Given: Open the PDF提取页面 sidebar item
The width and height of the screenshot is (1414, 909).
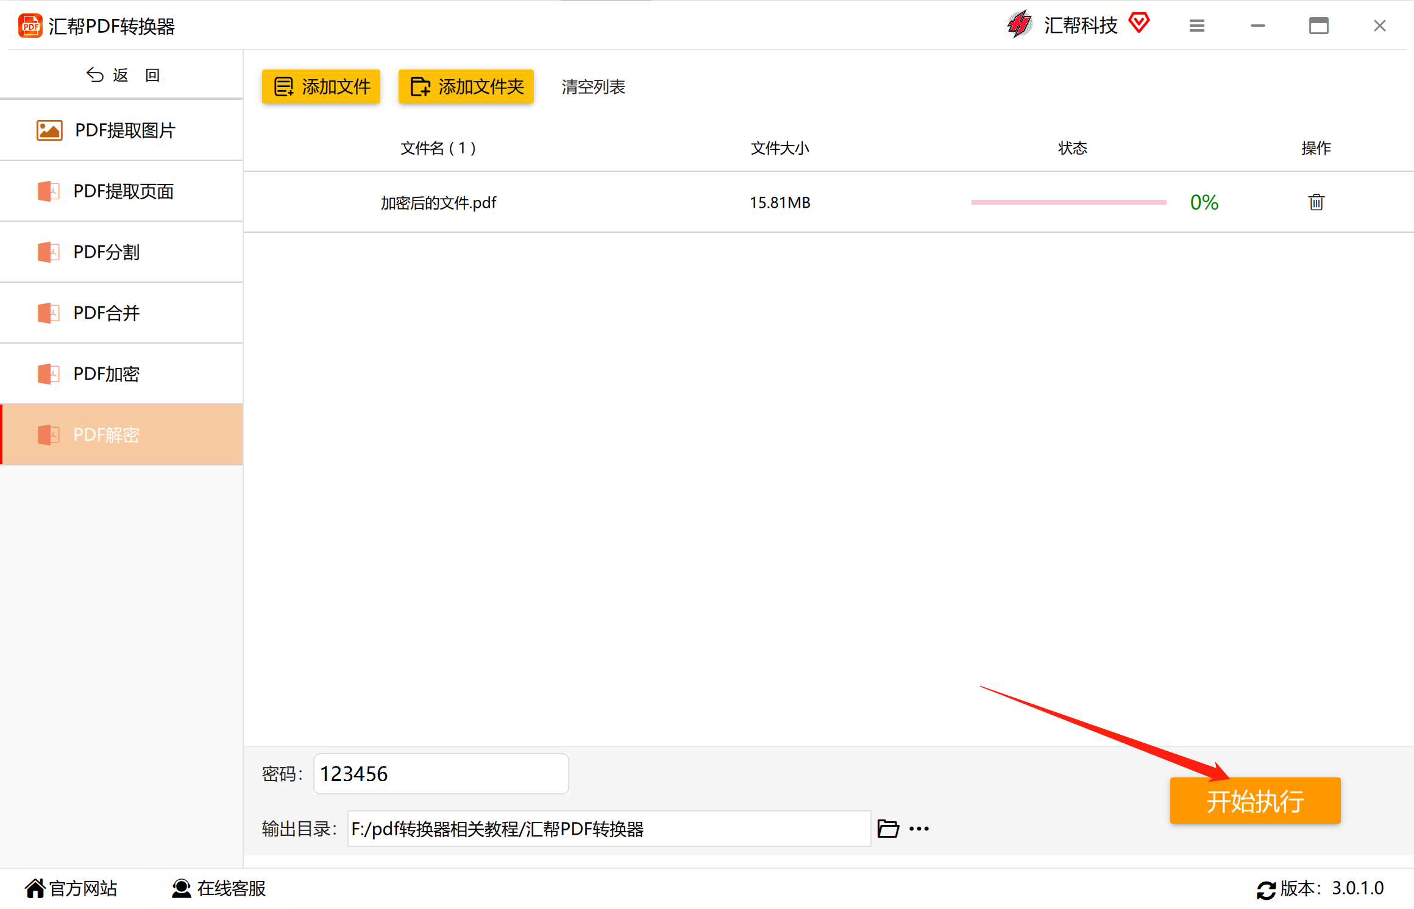Looking at the screenshot, I should (x=122, y=191).
